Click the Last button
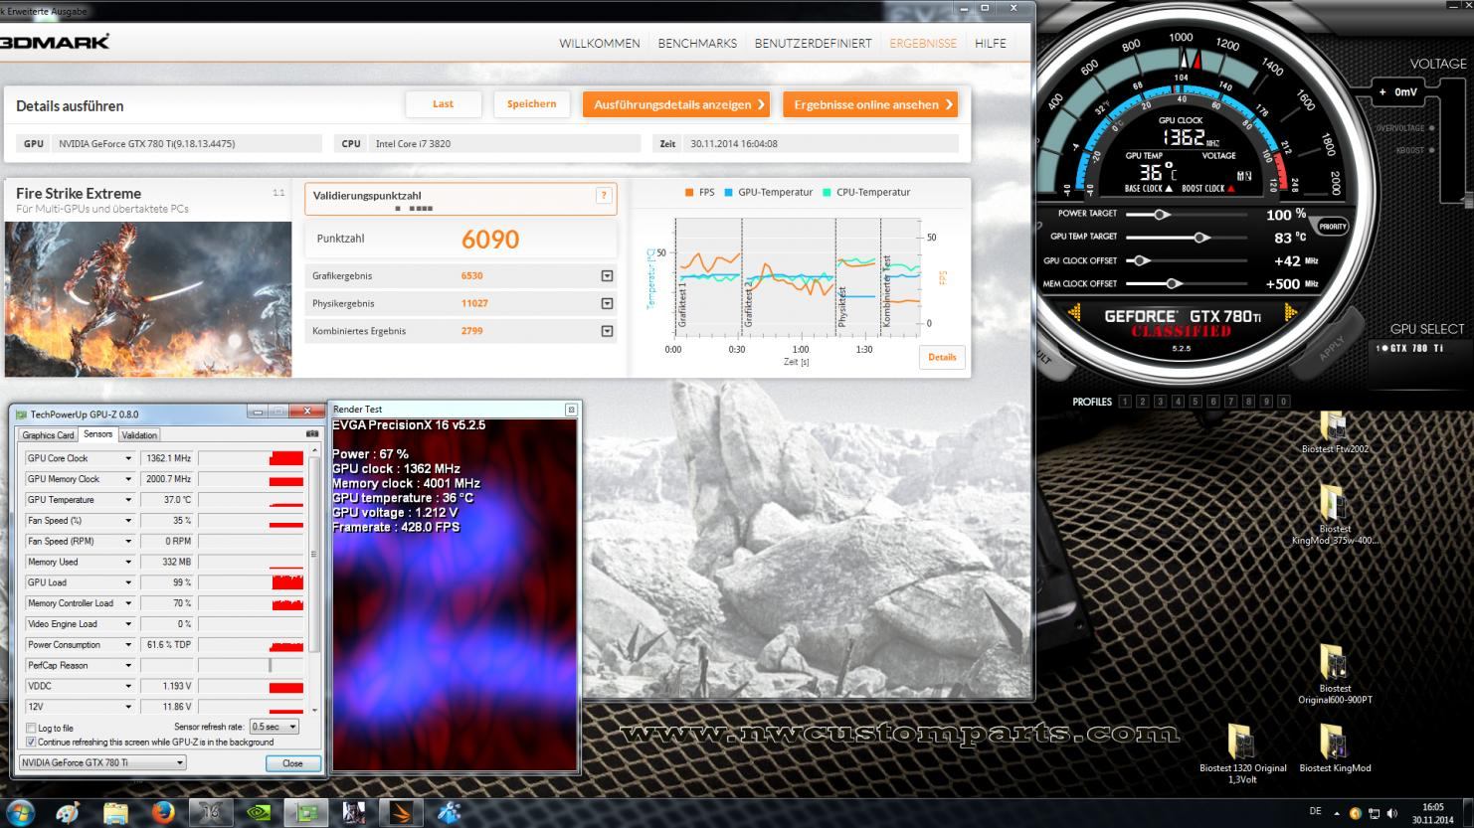This screenshot has height=828, width=1474. pos(444,104)
